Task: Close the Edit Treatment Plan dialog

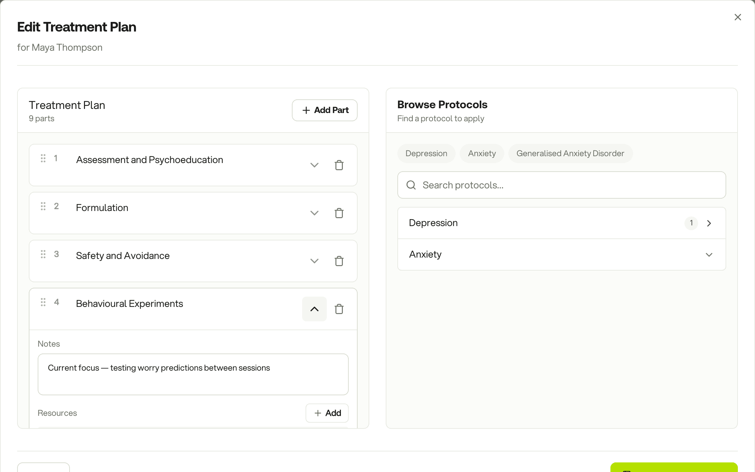Action: [738, 17]
